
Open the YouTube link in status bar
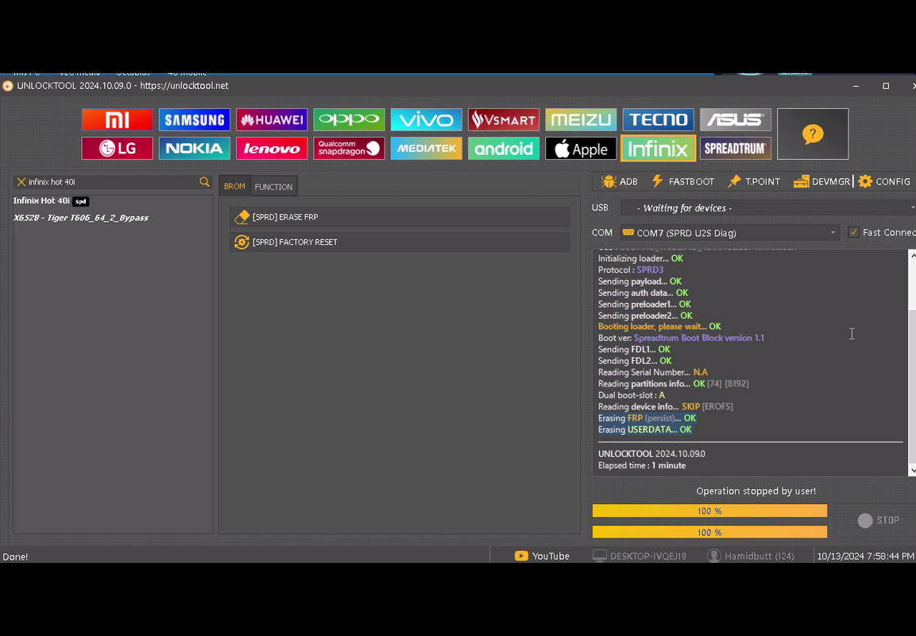pos(542,556)
